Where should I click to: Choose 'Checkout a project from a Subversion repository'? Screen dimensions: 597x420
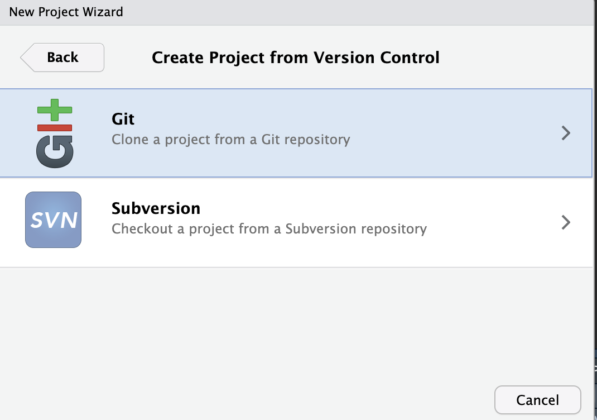(x=269, y=228)
